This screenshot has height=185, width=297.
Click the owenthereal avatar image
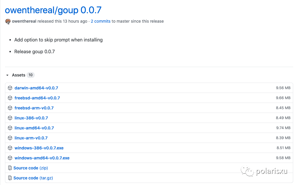coord(8,21)
